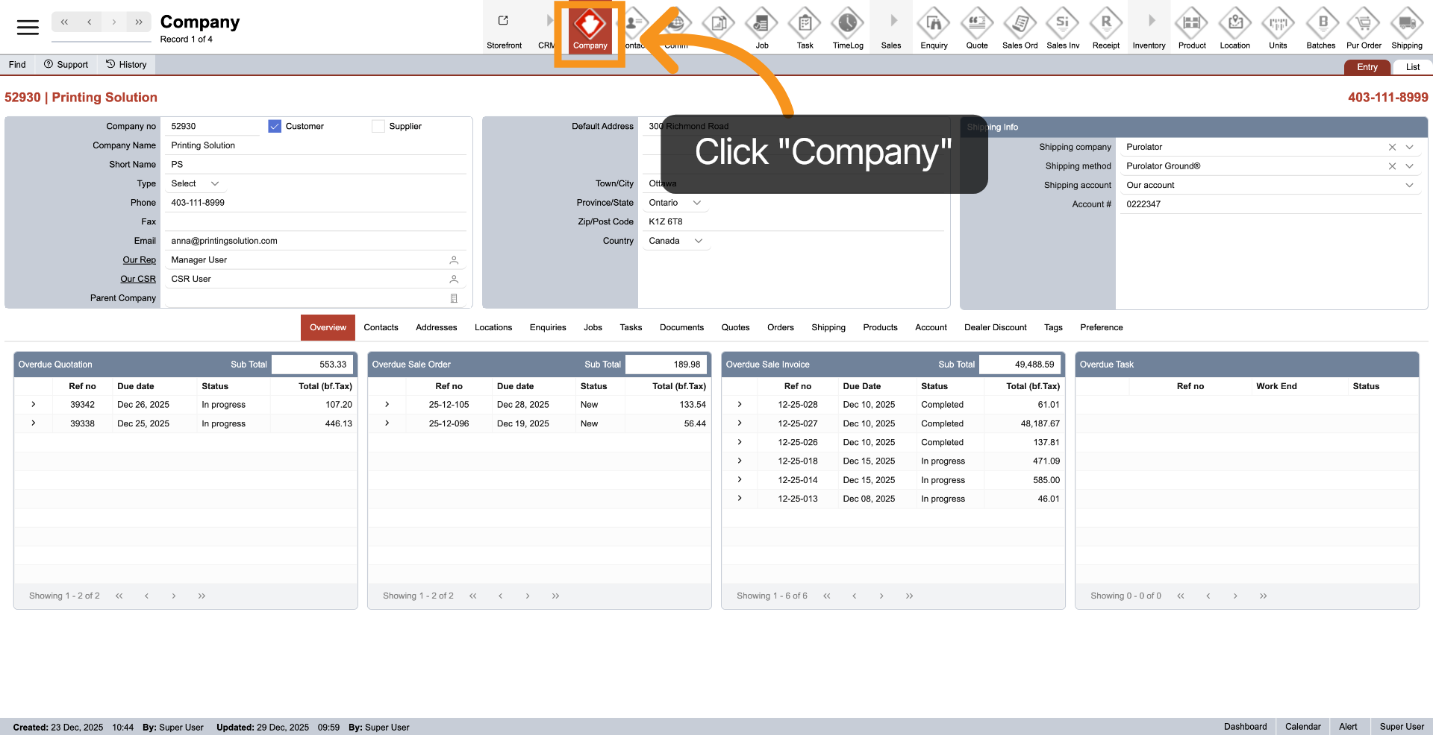The image size is (1433, 735).
Task: Expand quotation row 39342
Action: point(34,405)
